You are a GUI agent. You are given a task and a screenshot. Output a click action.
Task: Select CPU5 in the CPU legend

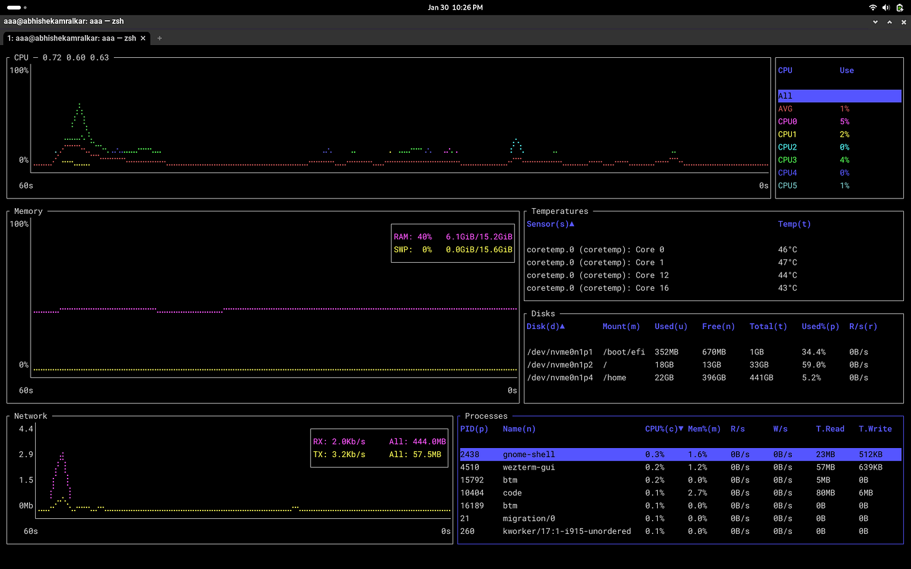click(839, 185)
